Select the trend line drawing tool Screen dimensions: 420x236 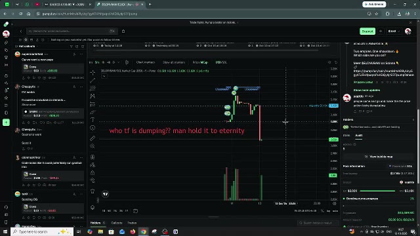93,80
